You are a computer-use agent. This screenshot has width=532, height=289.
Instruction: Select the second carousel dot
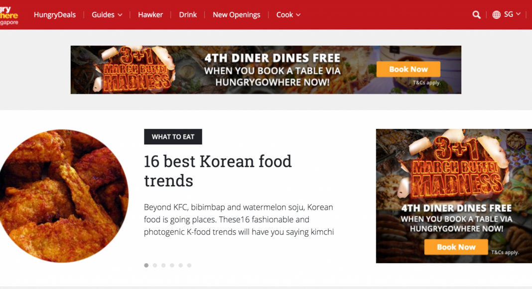click(x=155, y=265)
